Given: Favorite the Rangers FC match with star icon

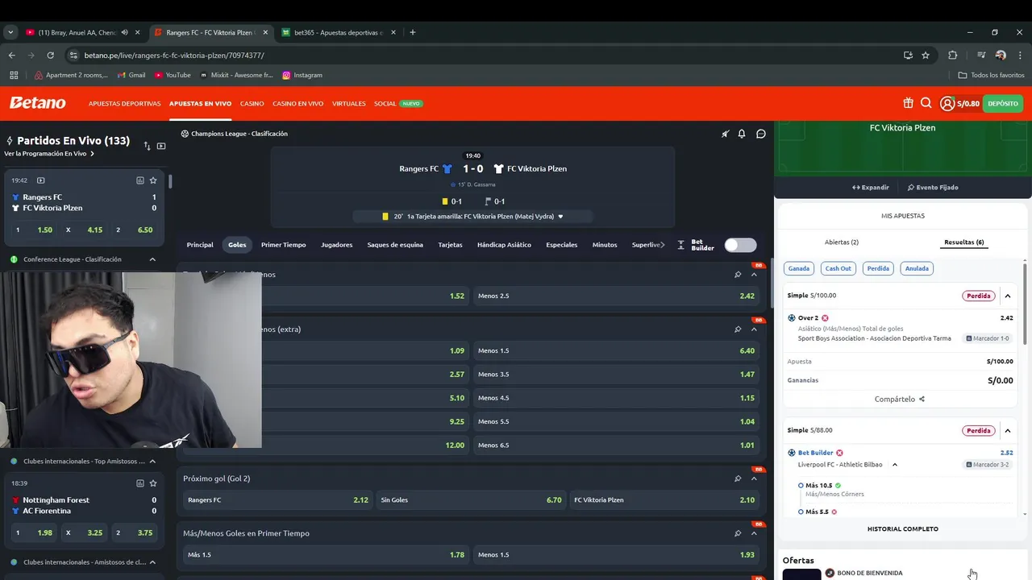Looking at the screenshot, I should (x=152, y=180).
